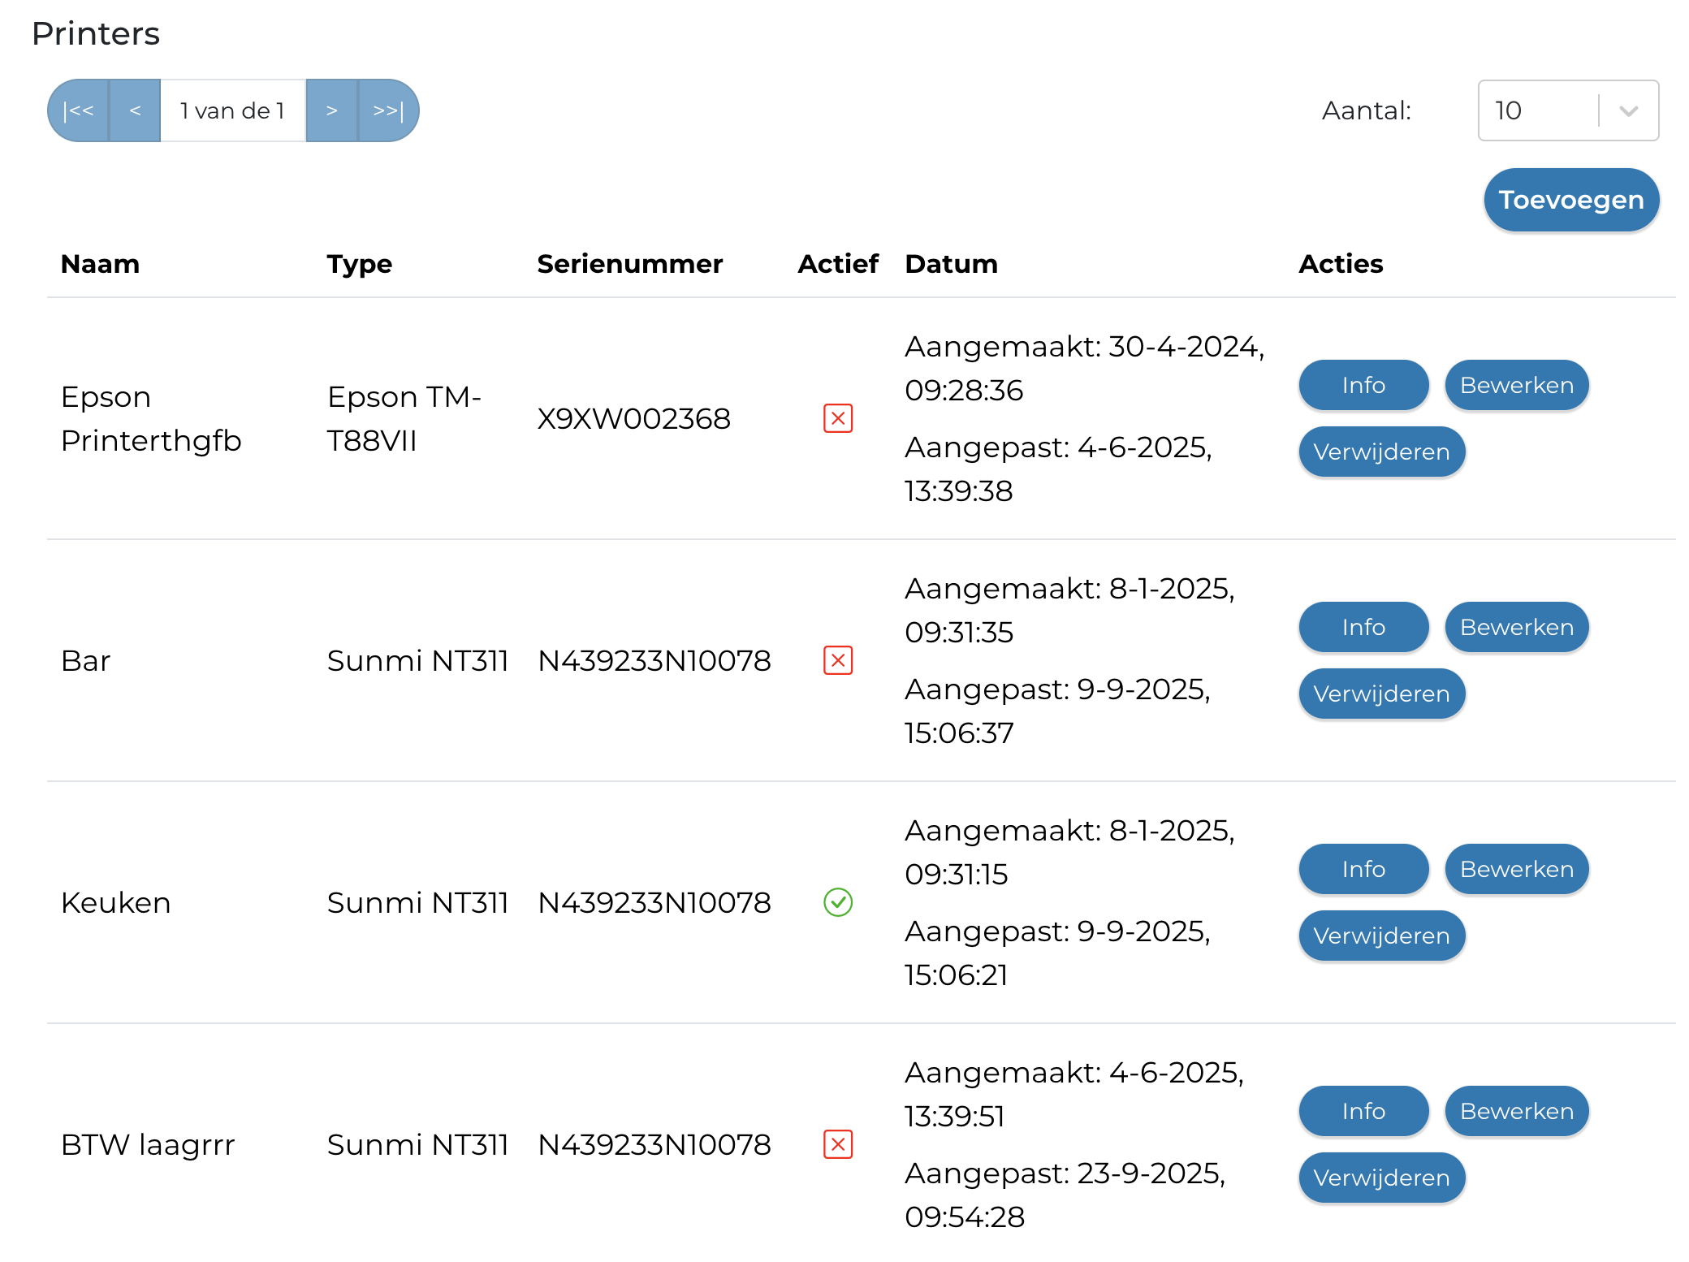The image size is (1689, 1262).
Task: Click inactive red X for Epson Printerthgfb
Action: pos(837,418)
